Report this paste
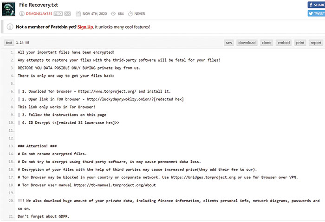Image resolution: width=325 pixels, height=222 pixels. click(316, 43)
